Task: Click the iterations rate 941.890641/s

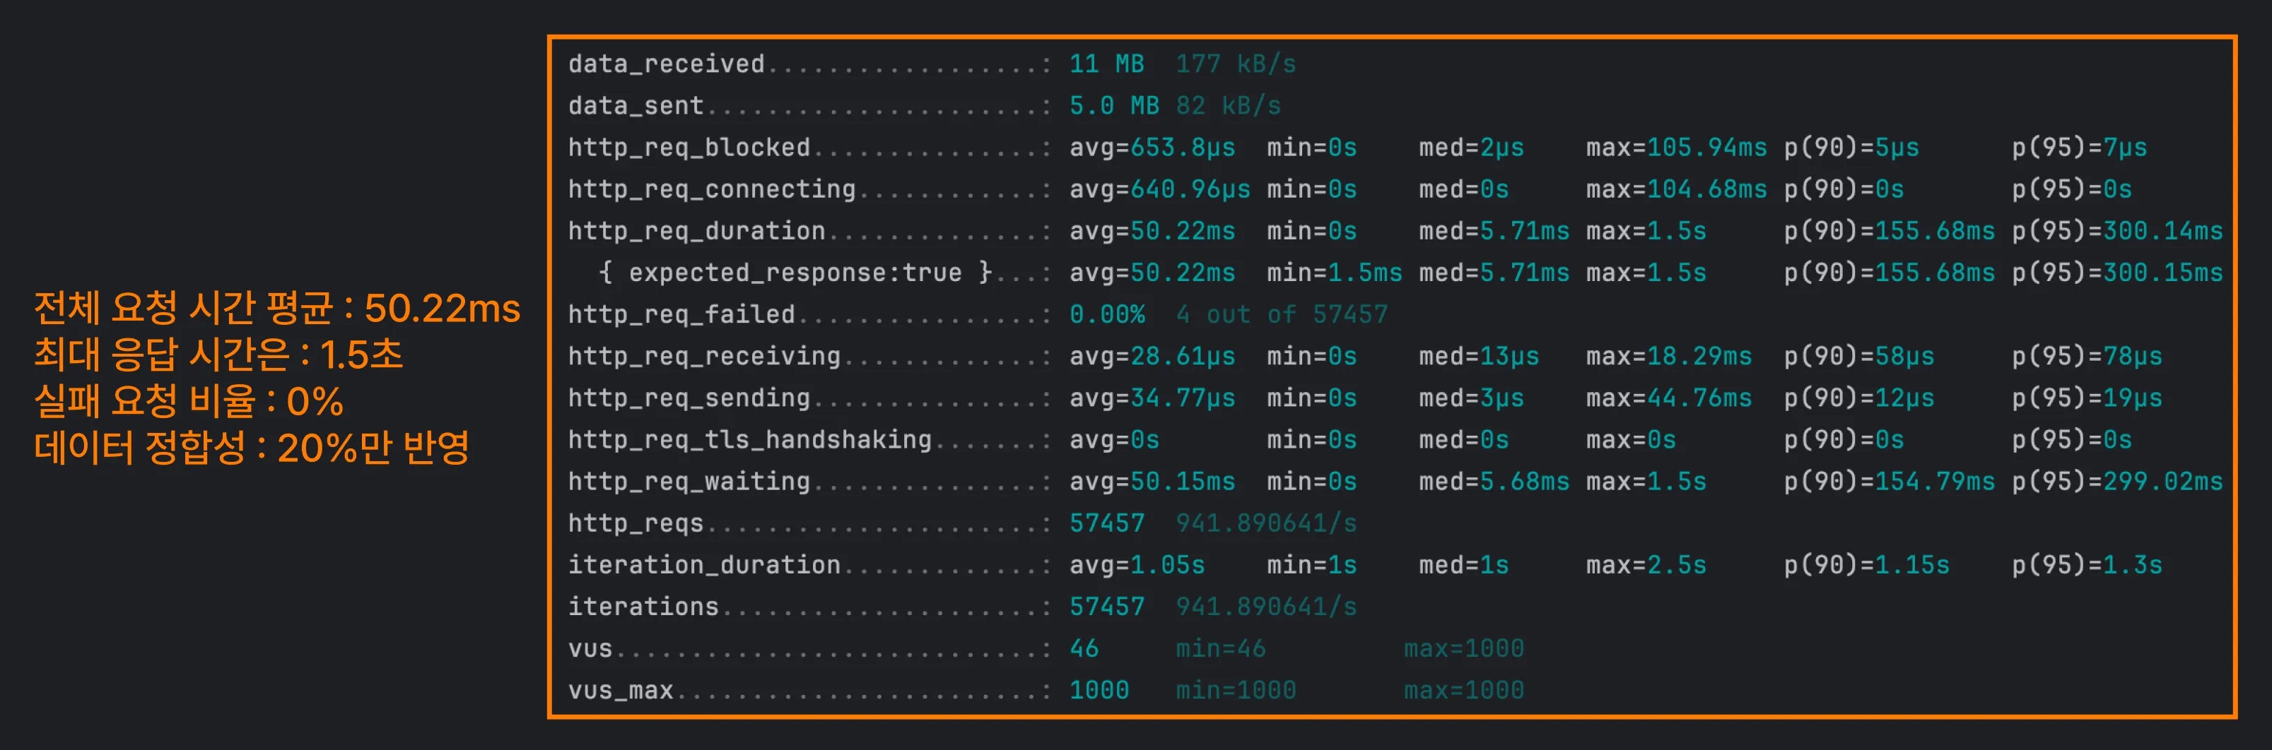Action: 1265,607
